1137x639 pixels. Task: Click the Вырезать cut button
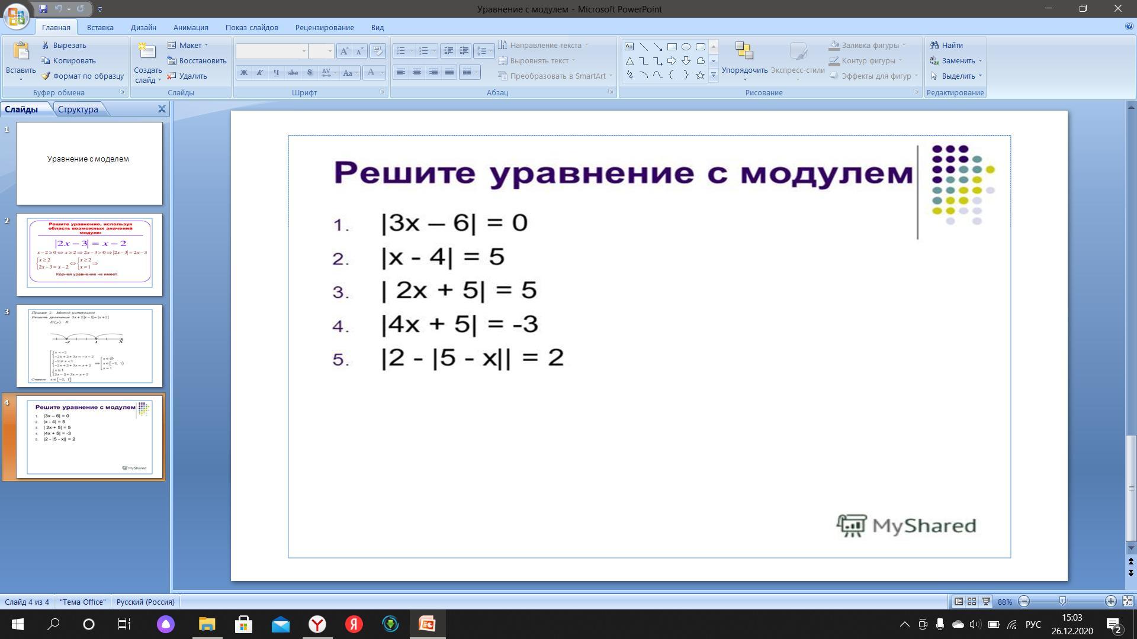click(x=64, y=45)
